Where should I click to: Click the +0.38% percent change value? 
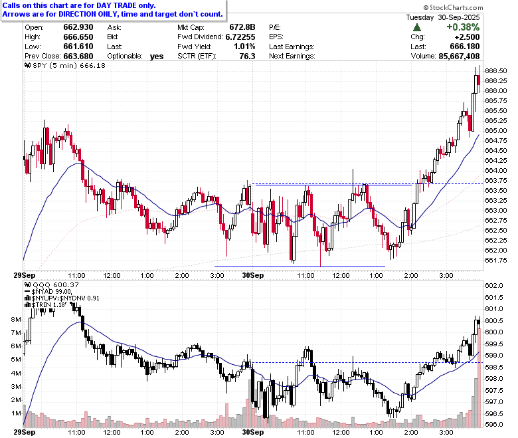[x=463, y=27]
